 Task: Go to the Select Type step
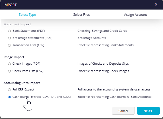27,15
